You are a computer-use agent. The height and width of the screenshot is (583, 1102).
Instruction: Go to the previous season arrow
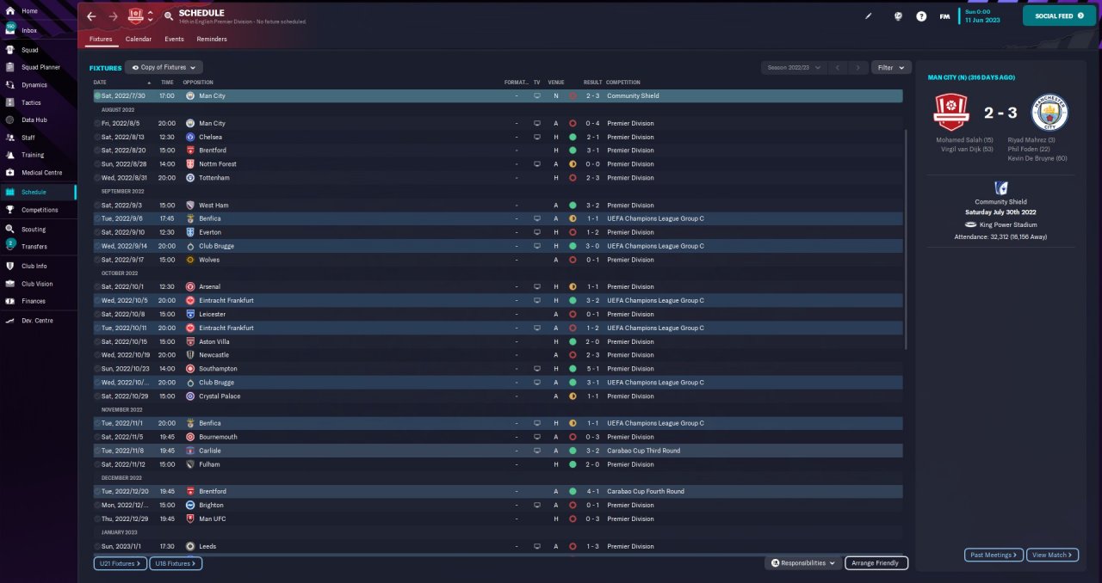(x=838, y=67)
